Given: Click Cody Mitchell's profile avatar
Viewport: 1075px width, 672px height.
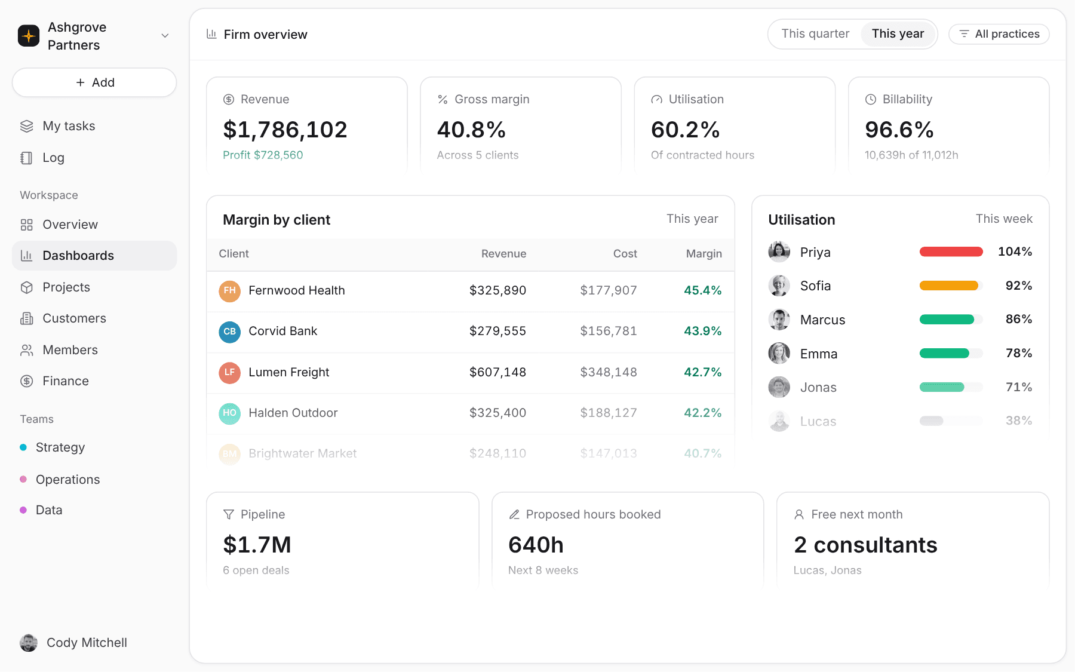Looking at the screenshot, I should (x=29, y=643).
